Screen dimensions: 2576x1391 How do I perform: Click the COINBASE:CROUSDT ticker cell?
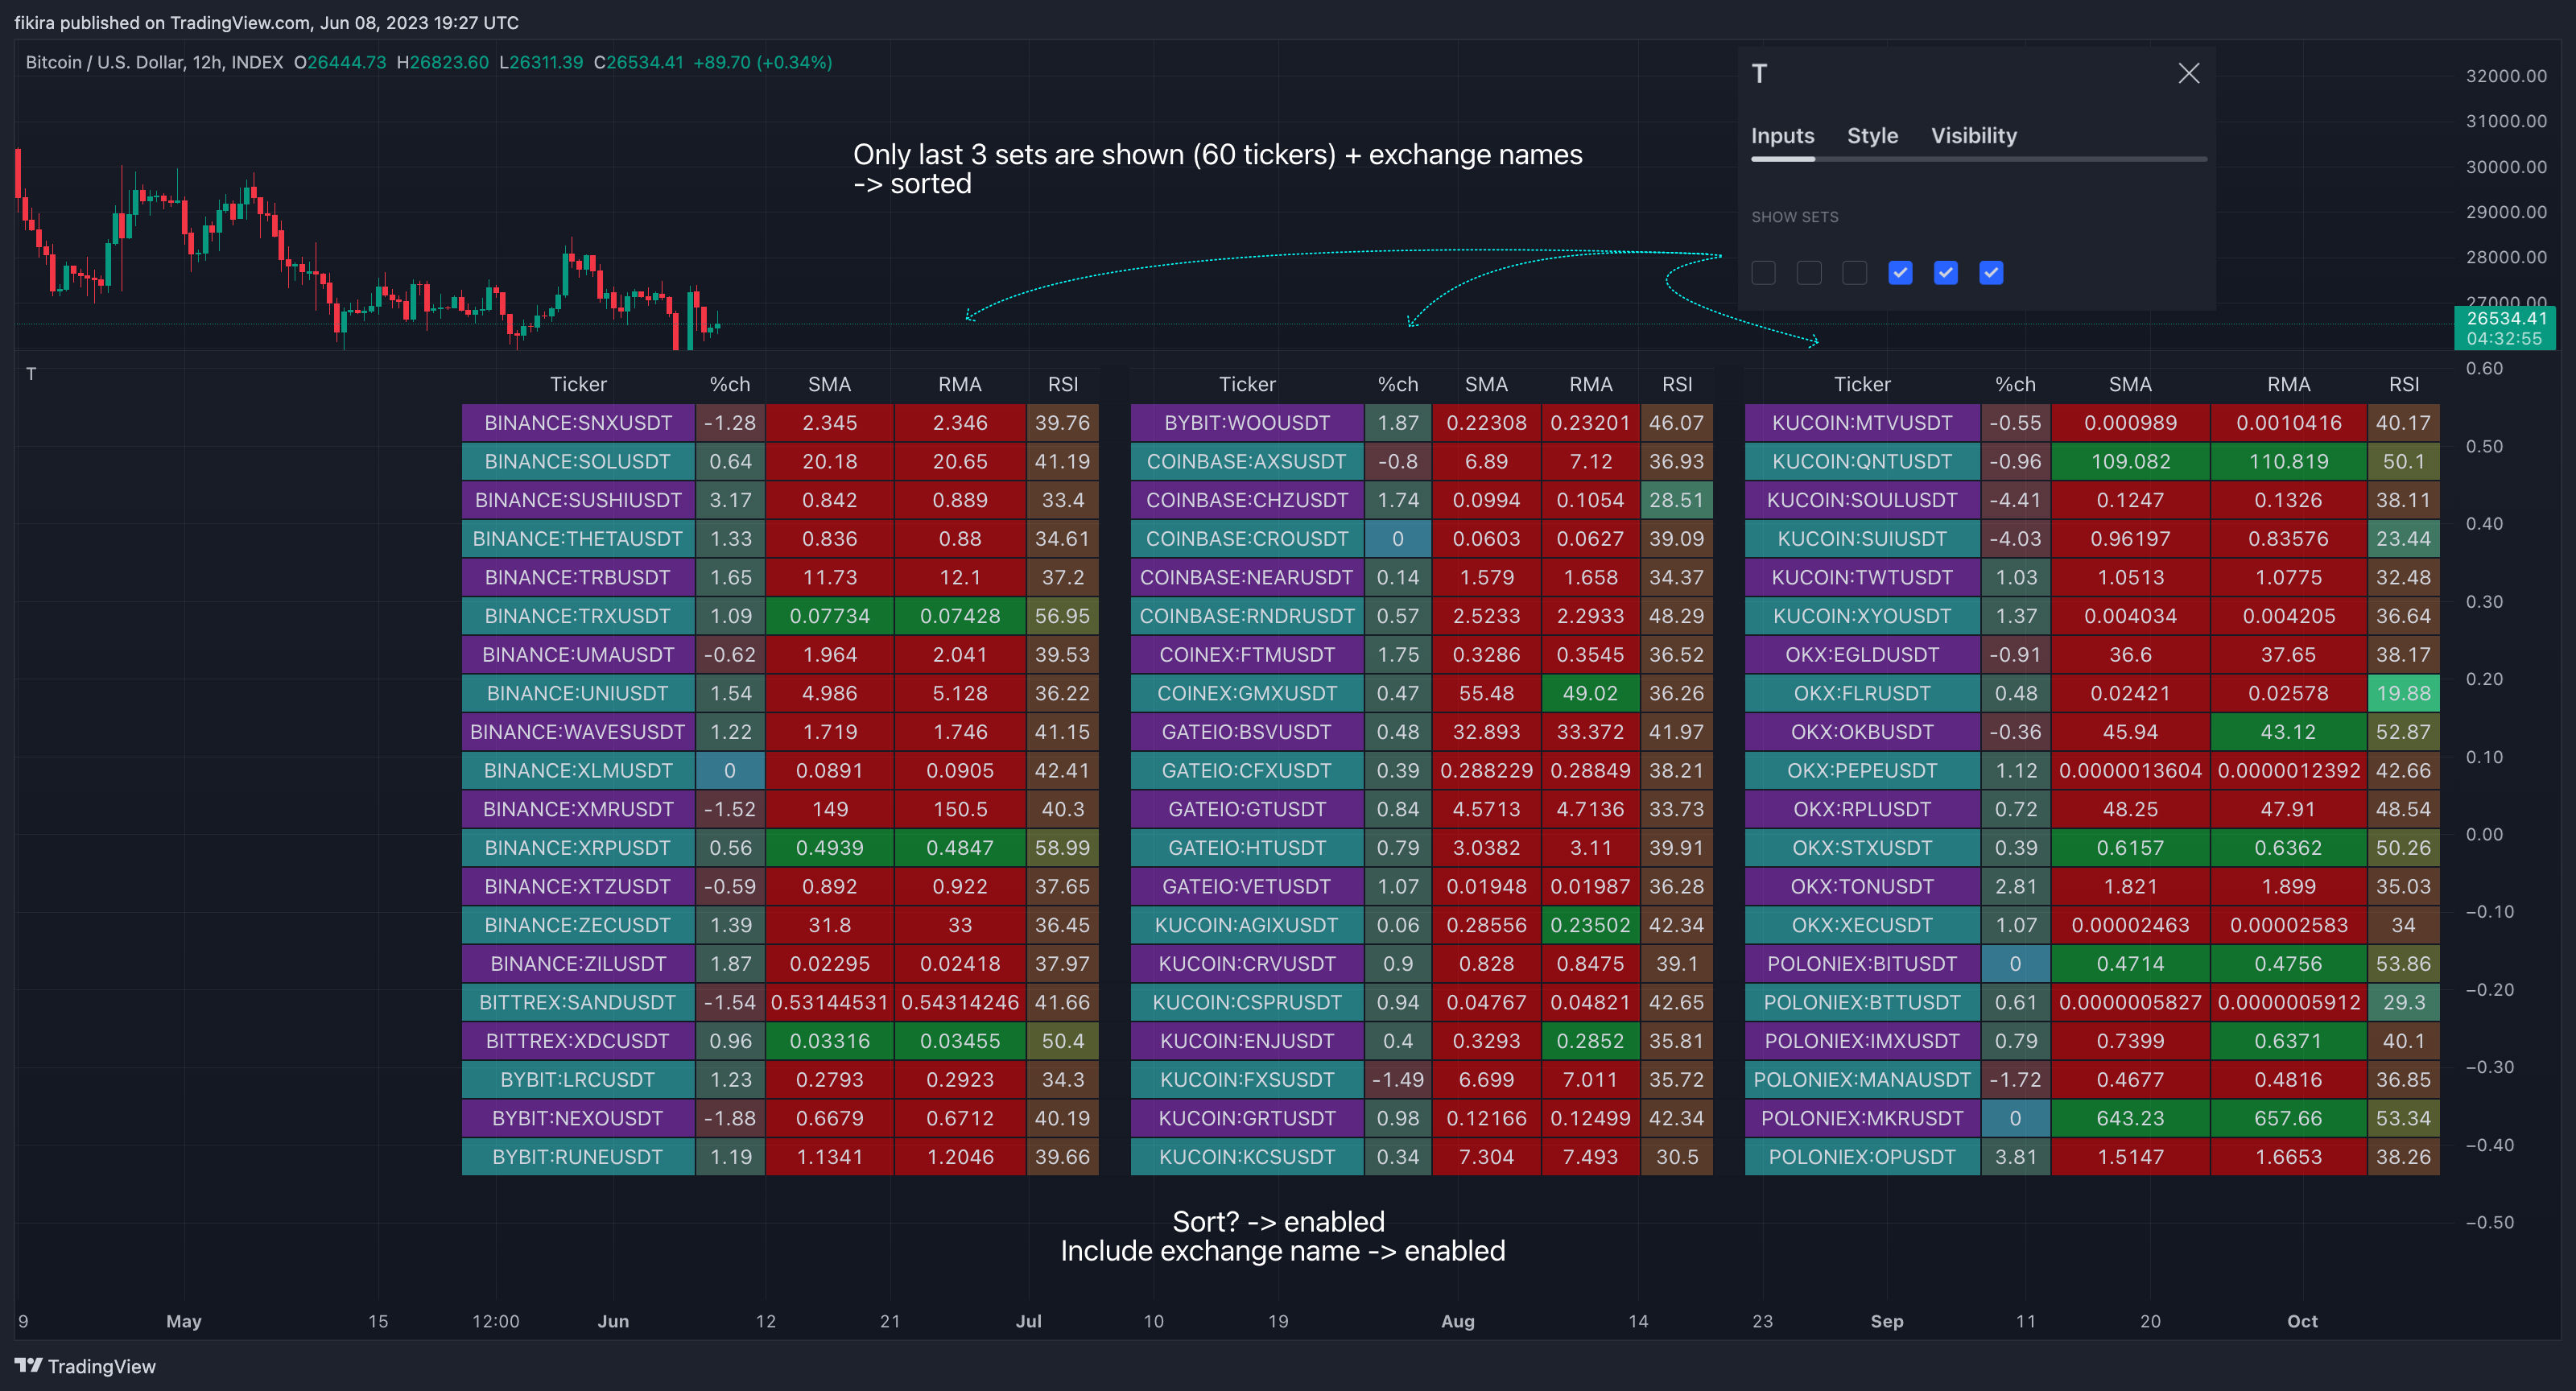click(1247, 539)
